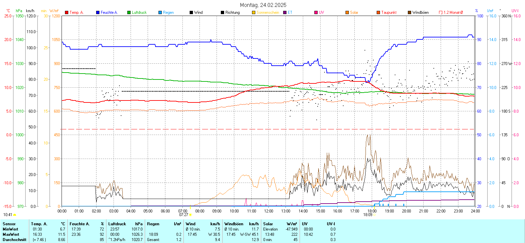The image size is (525, 243).
Task: Click the brown Windböen legend square
Action: click(x=409, y=12)
